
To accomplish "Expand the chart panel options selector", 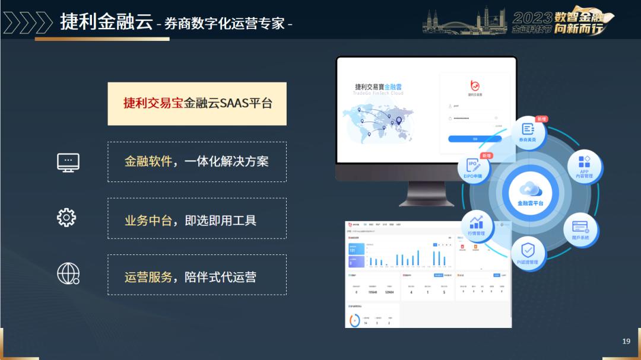I will (x=450, y=237).
